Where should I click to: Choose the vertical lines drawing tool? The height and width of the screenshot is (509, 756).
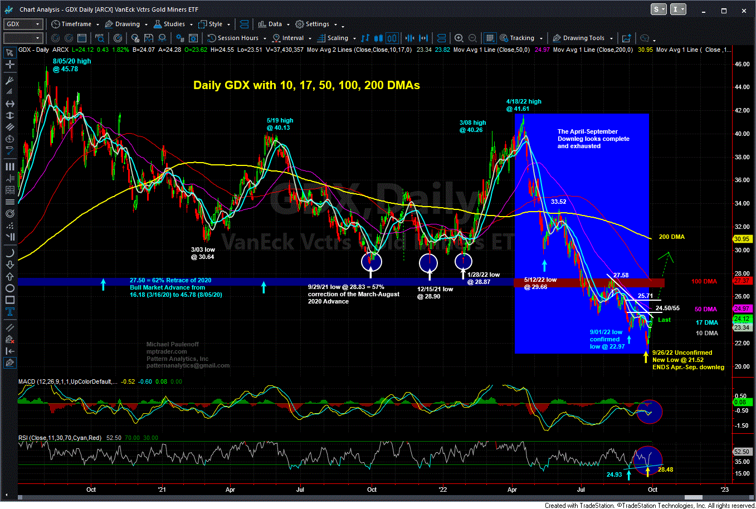(9, 167)
